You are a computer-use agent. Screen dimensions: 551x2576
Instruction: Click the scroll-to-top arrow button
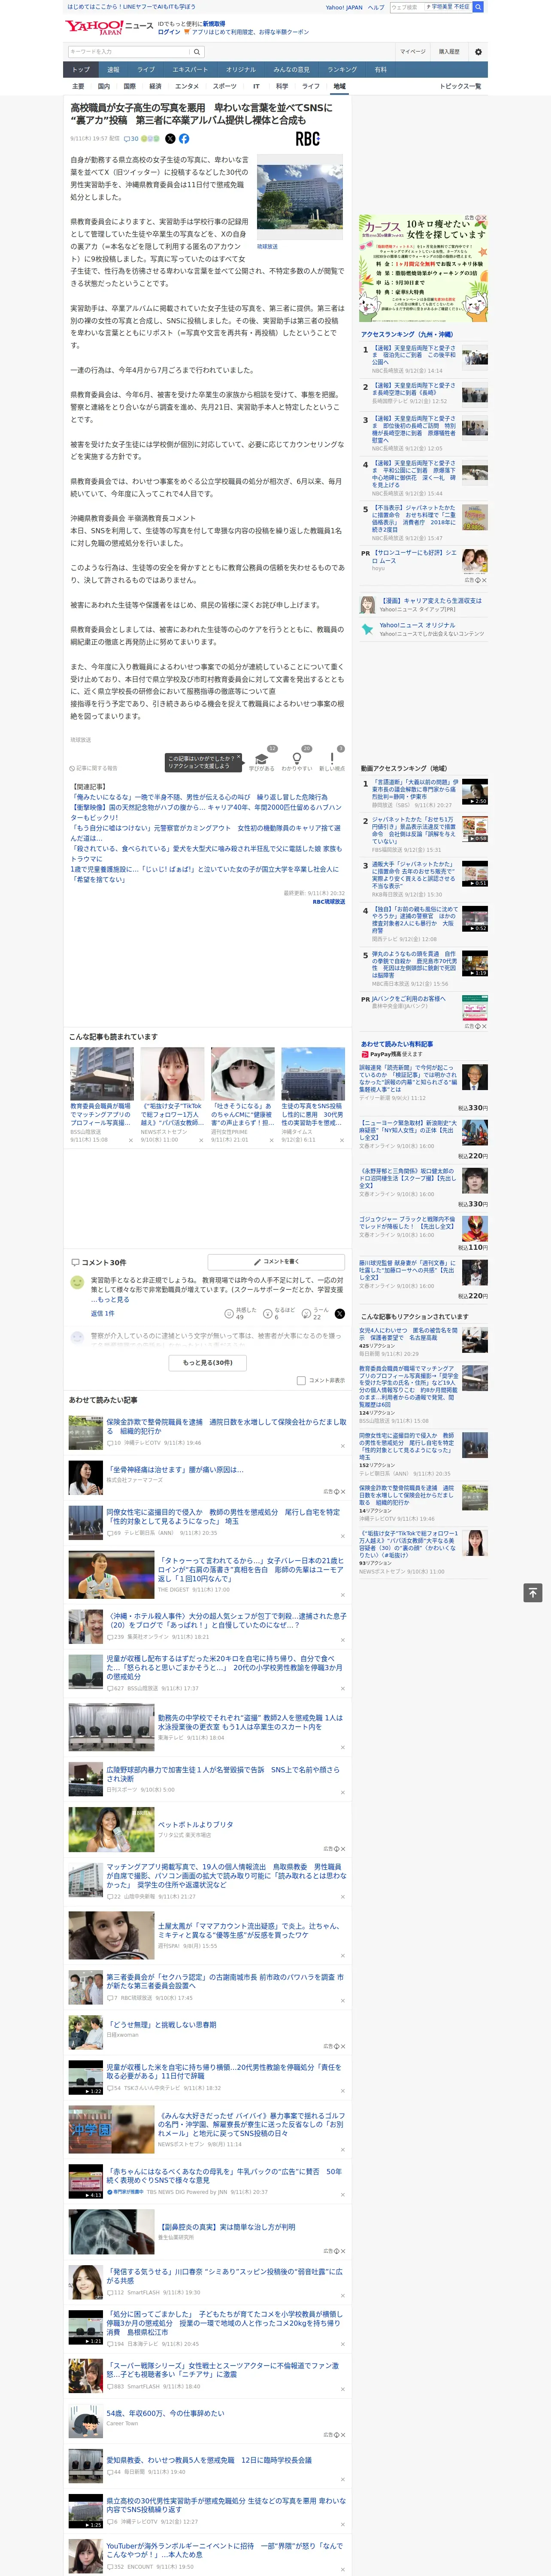[533, 1592]
